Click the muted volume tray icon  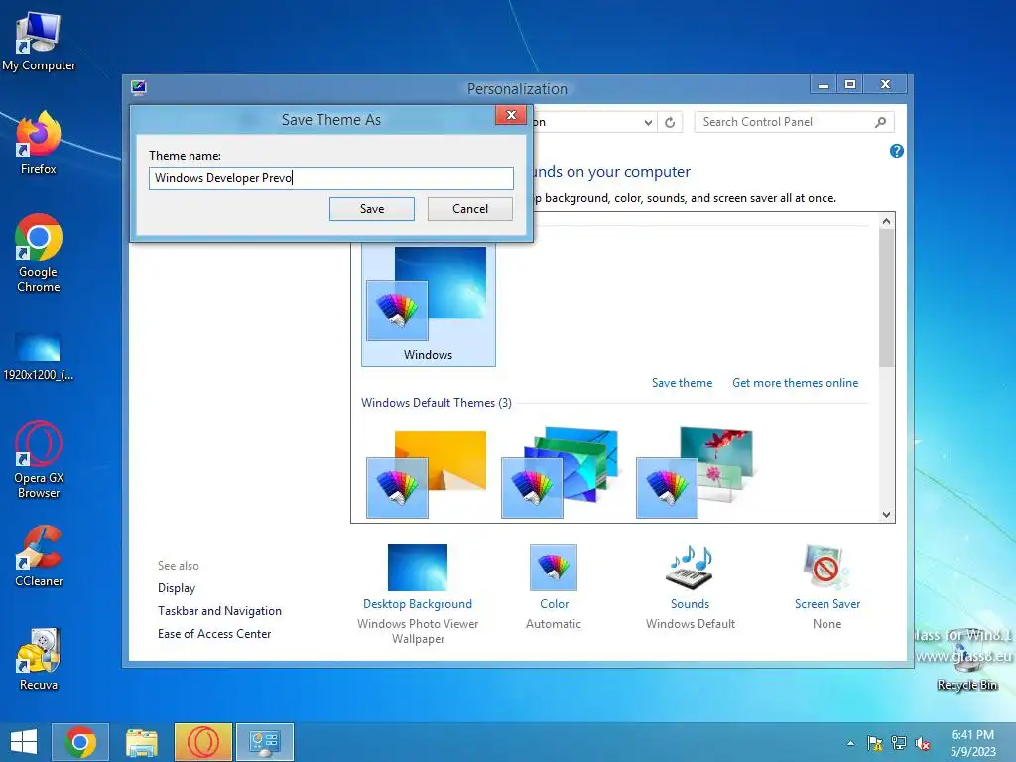[x=923, y=743]
